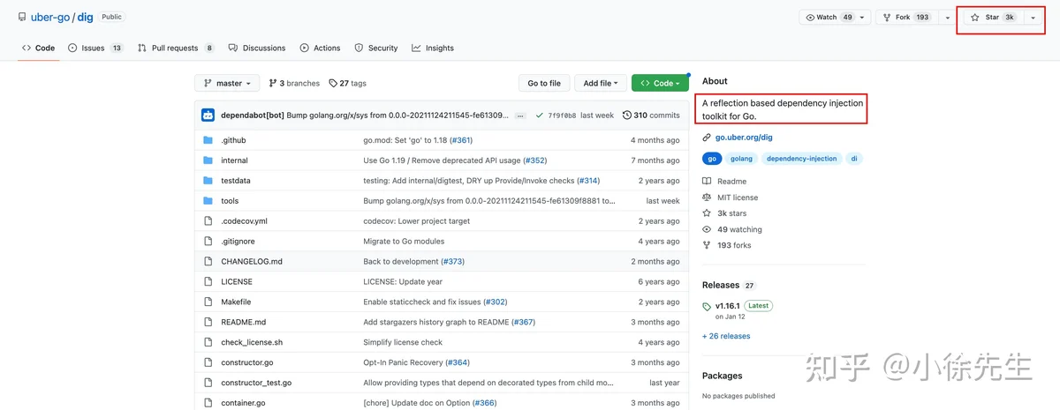The width and height of the screenshot is (1060, 410).
Task: Open the testdata folder icon
Action: tap(208, 181)
